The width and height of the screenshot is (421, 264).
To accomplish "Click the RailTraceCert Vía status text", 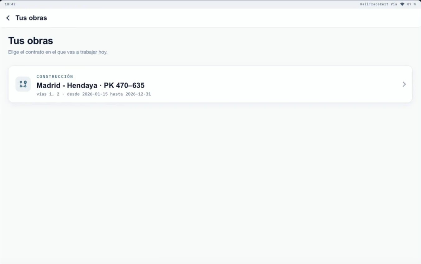I will (378, 4).
